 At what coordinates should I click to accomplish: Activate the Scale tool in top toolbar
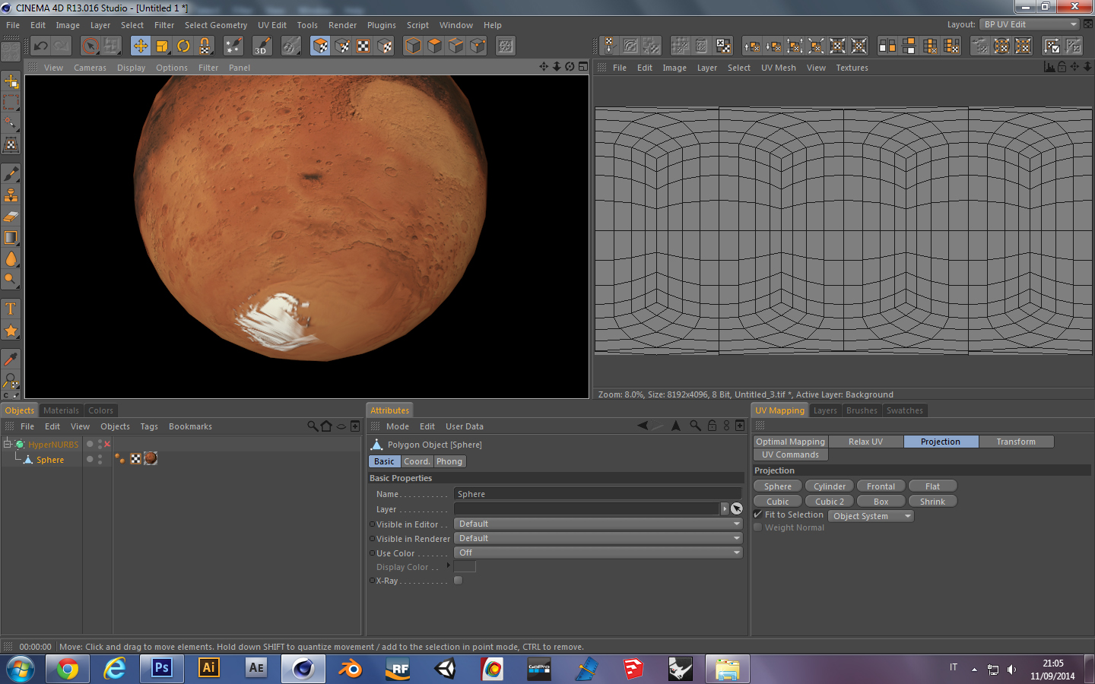162,46
